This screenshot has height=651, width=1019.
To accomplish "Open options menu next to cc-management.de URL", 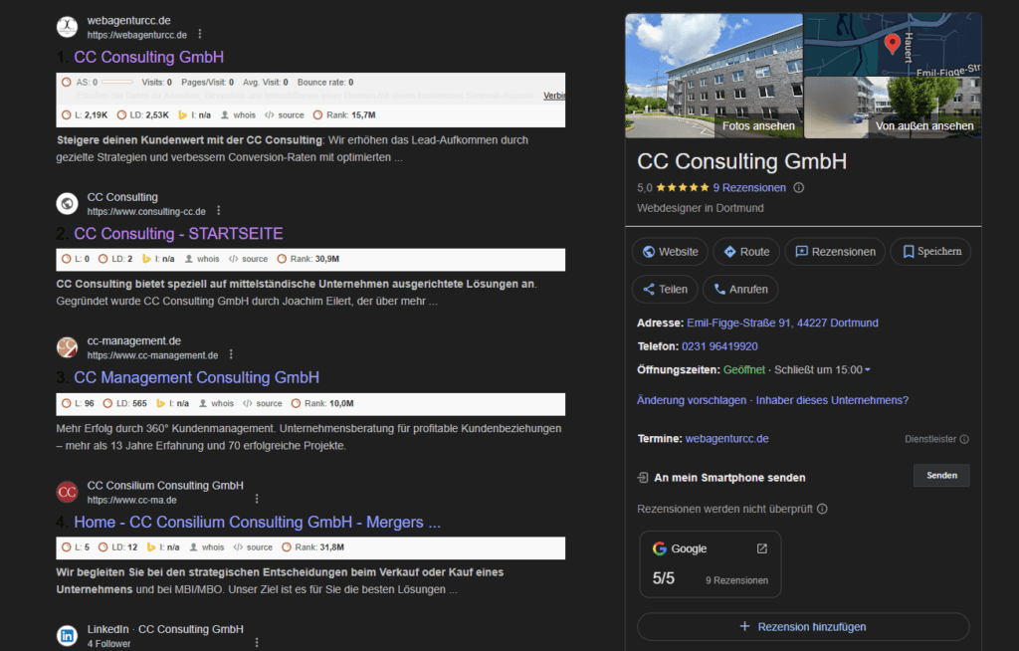I will 231,354.
